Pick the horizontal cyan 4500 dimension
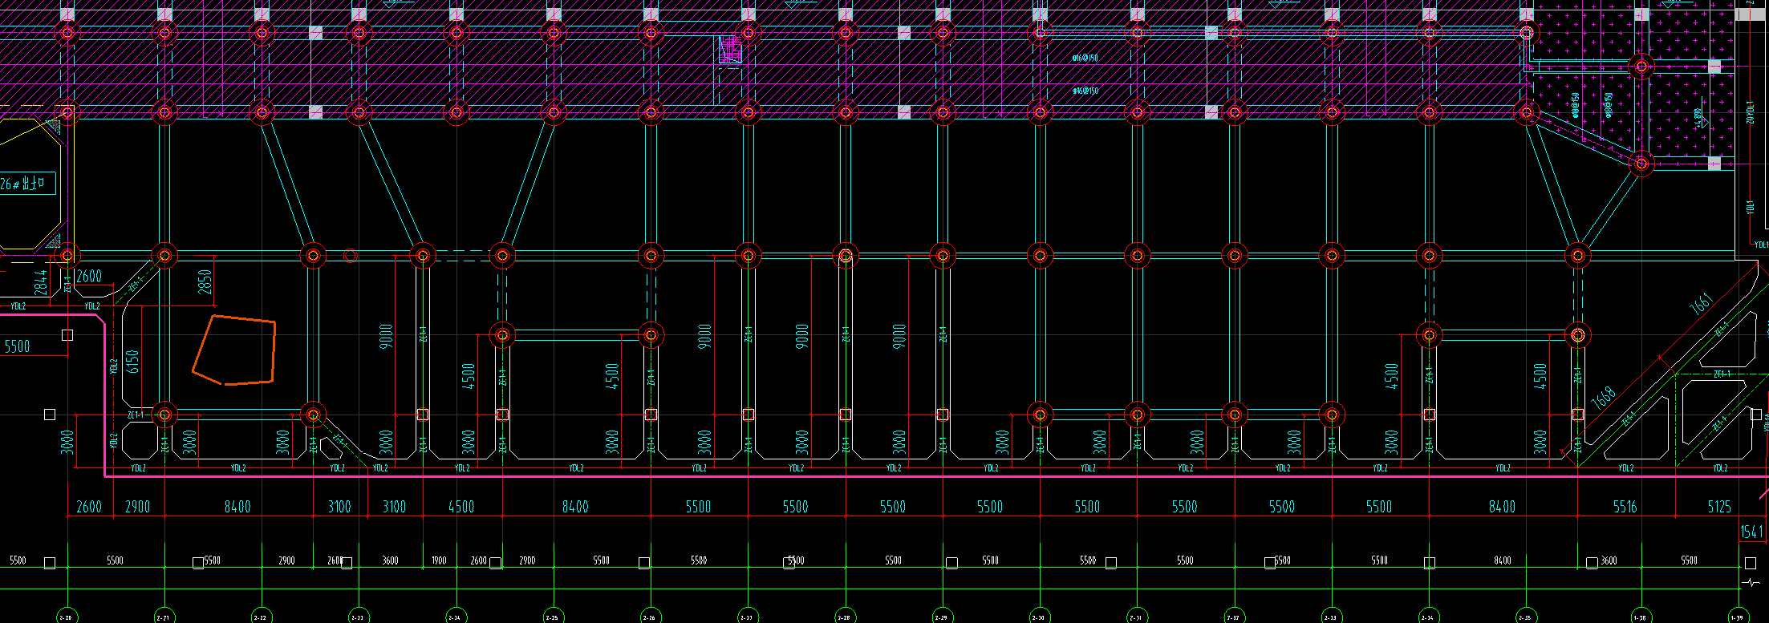The height and width of the screenshot is (623, 1769). (x=461, y=507)
